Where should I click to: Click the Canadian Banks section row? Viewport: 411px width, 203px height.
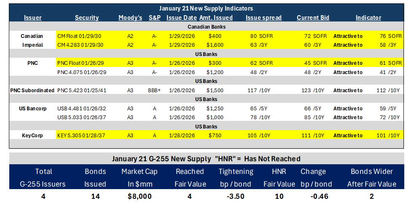click(x=207, y=27)
